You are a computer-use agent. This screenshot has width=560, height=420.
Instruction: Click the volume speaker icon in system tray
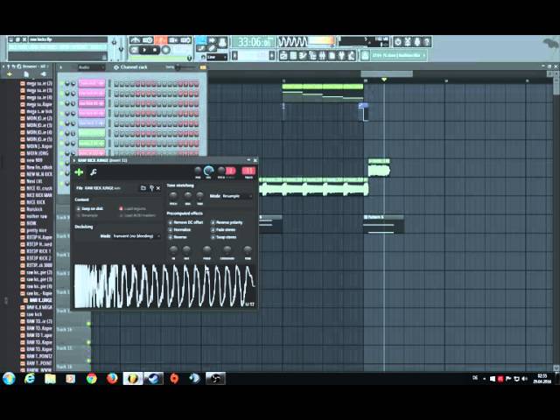point(524,379)
